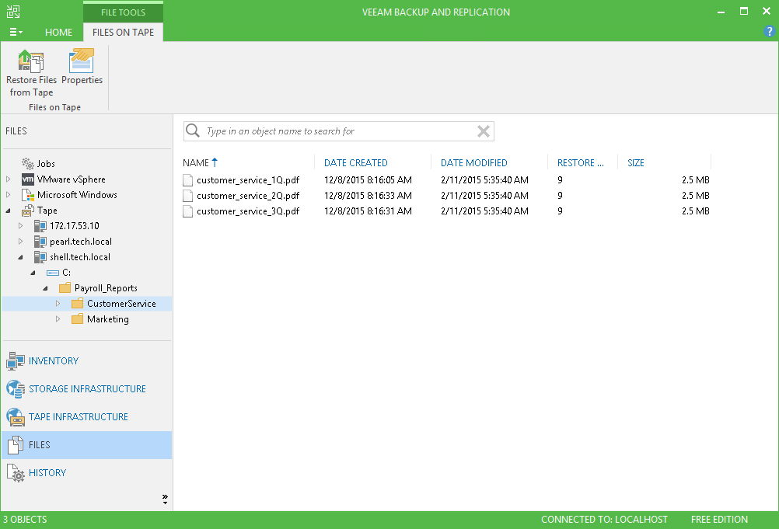Switch to the HOME tab
The width and height of the screenshot is (779, 529).
click(58, 33)
